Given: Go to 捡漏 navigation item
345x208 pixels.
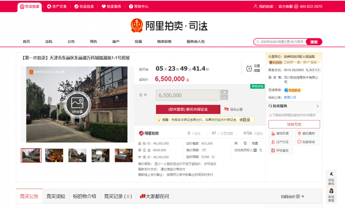Looking at the screenshot, I should [x=138, y=41].
